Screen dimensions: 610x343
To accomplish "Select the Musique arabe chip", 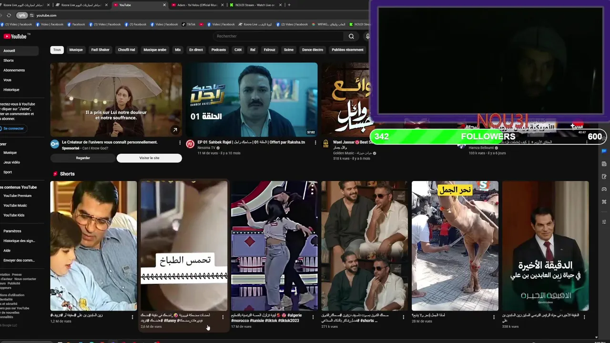I will pyautogui.click(x=155, y=50).
